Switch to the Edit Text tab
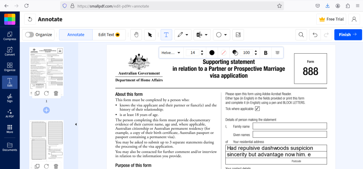Image resolution: width=363 pixels, height=169 pixels. coord(109,35)
